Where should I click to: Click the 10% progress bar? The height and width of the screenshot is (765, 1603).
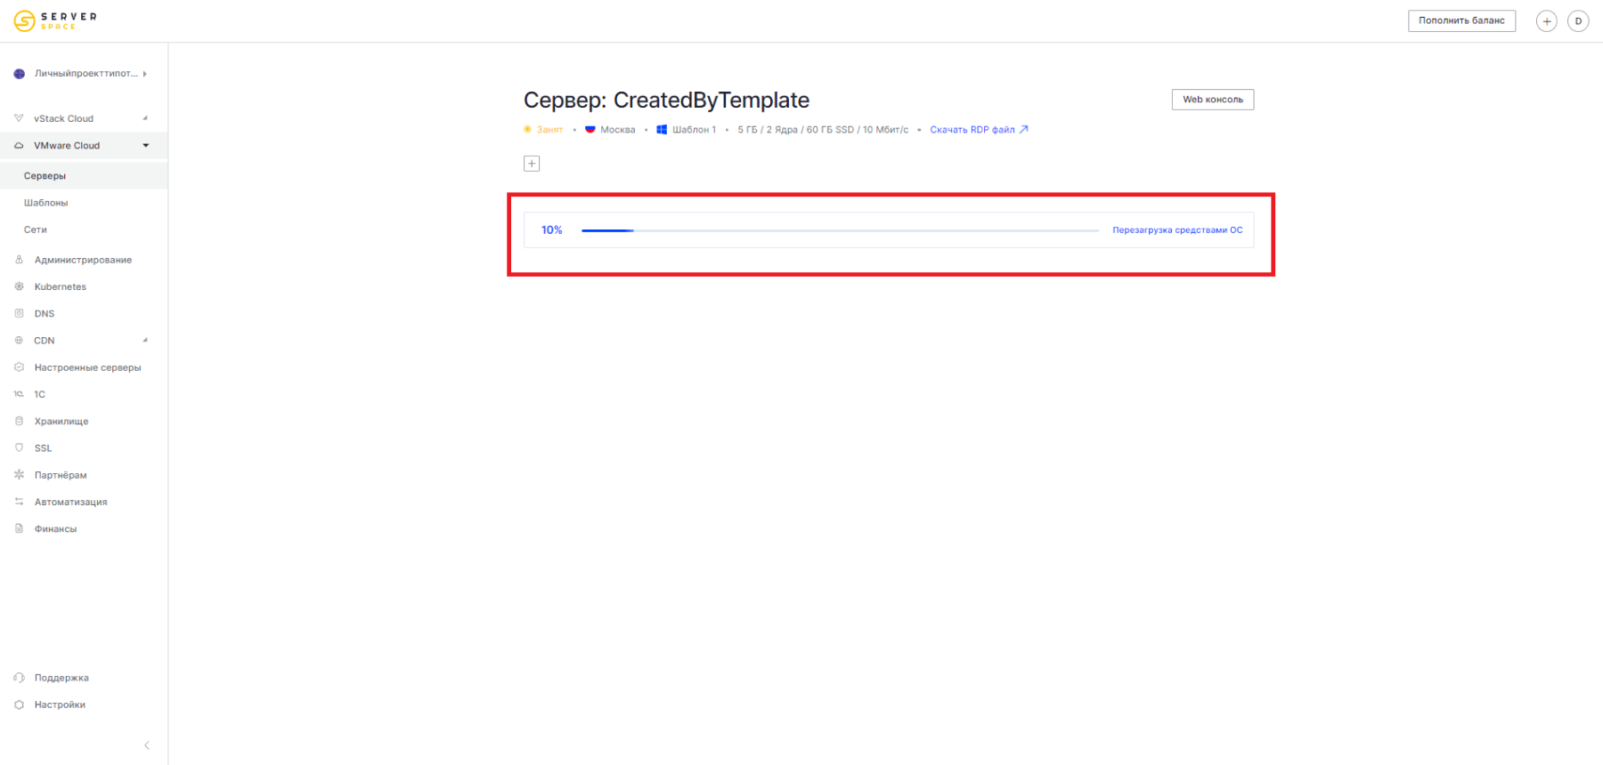pyautogui.click(x=840, y=230)
